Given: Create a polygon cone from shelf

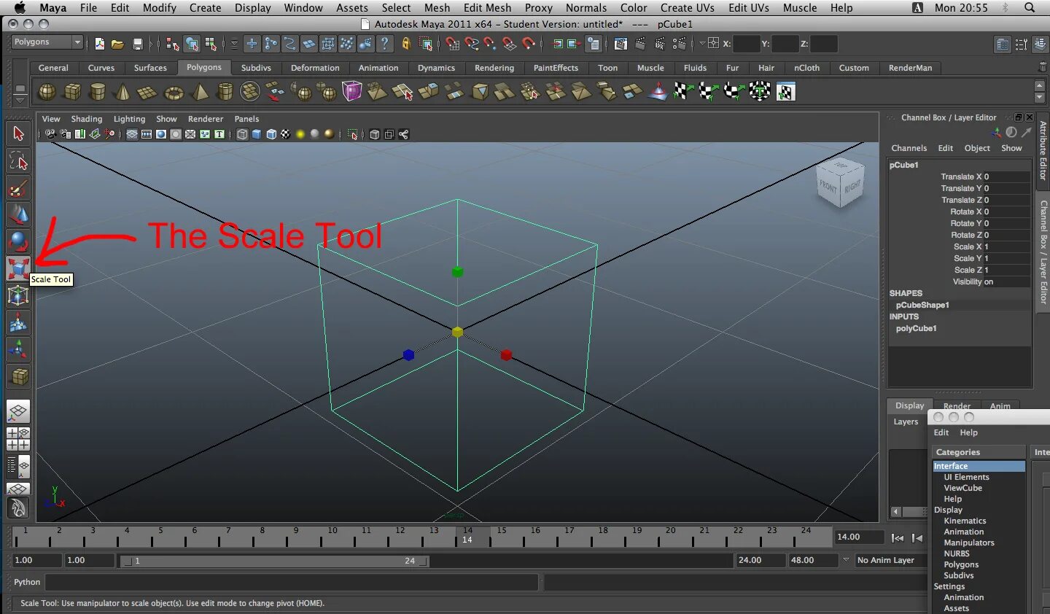Looking at the screenshot, I should click(x=122, y=92).
